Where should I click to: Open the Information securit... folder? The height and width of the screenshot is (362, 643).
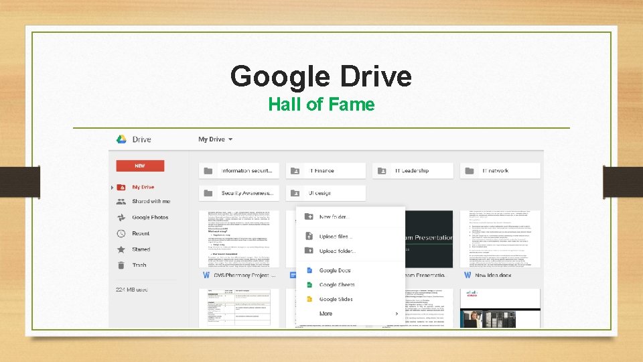coord(239,171)
